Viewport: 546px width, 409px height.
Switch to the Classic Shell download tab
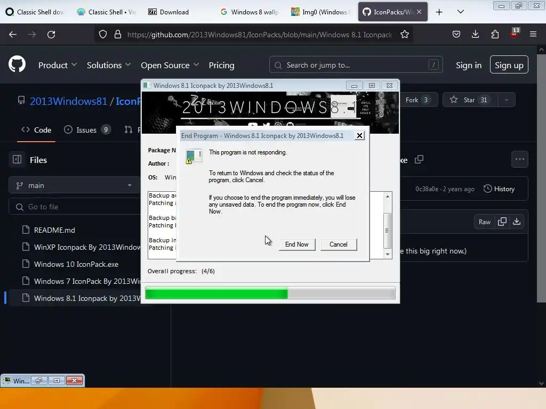[x=36, y=12]
